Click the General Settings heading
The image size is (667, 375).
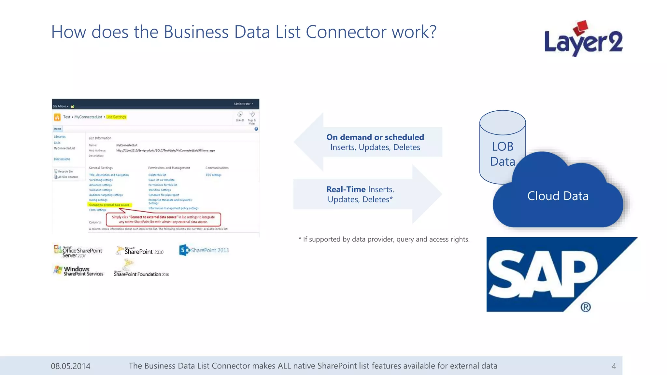pyautogui.click(x=101, y=168)
